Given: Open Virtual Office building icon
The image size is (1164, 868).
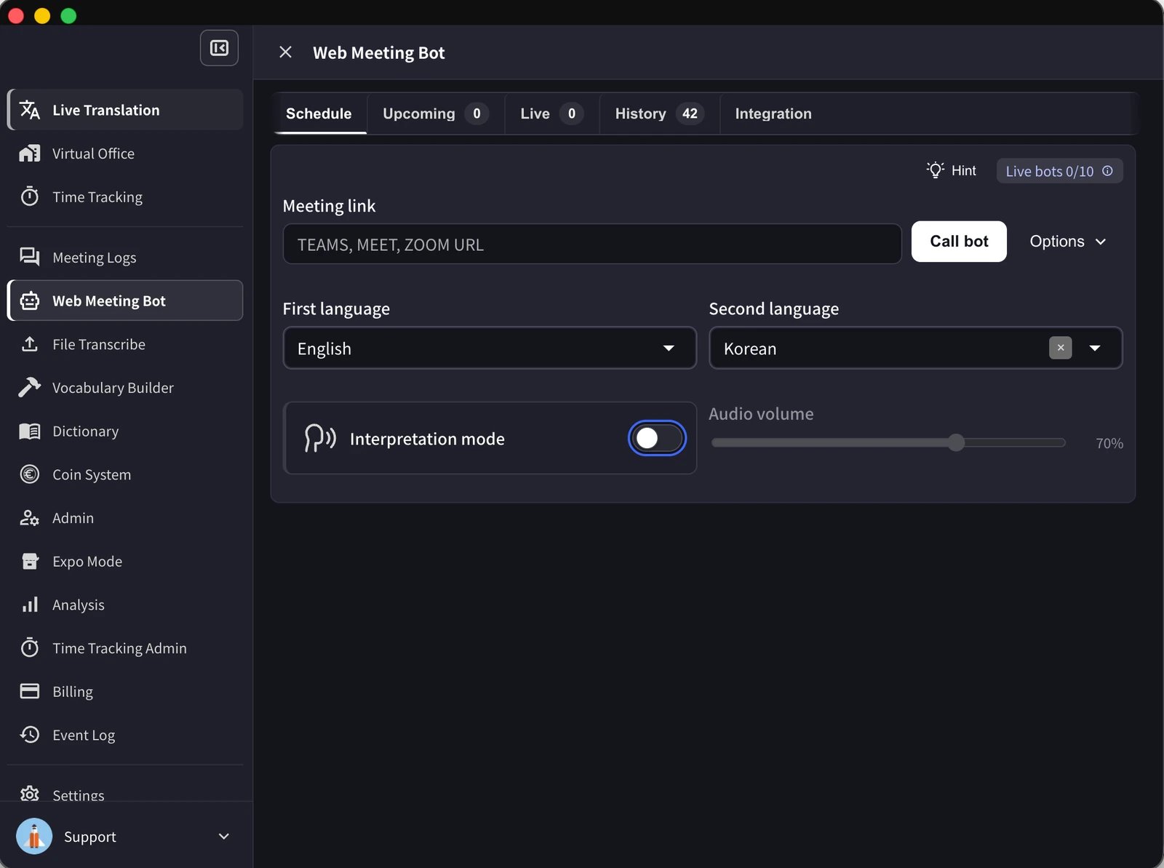Looking at the screenshot, I should point(30,154).
